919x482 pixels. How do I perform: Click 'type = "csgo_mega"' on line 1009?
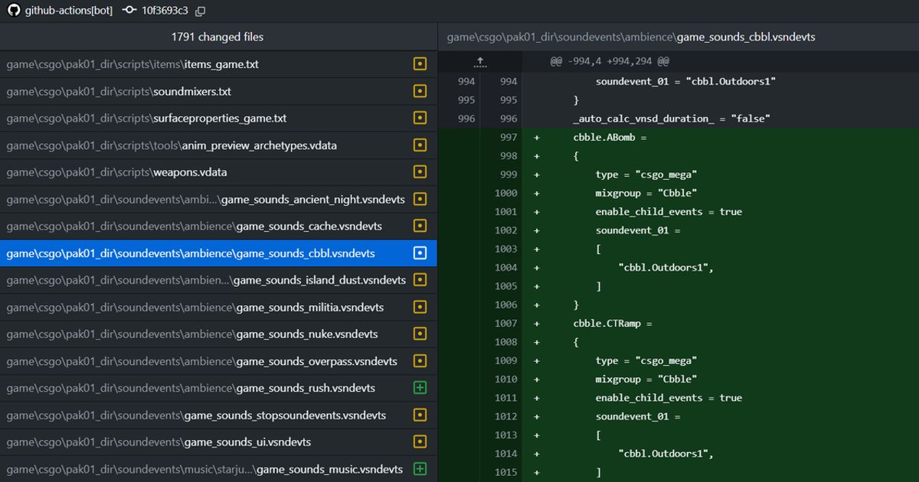pyautogui.click(x=647, y=360)
